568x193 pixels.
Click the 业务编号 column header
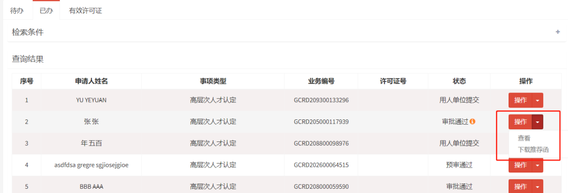coord(321,81)
